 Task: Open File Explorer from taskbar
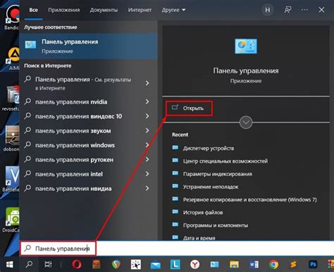click(234, 265)
